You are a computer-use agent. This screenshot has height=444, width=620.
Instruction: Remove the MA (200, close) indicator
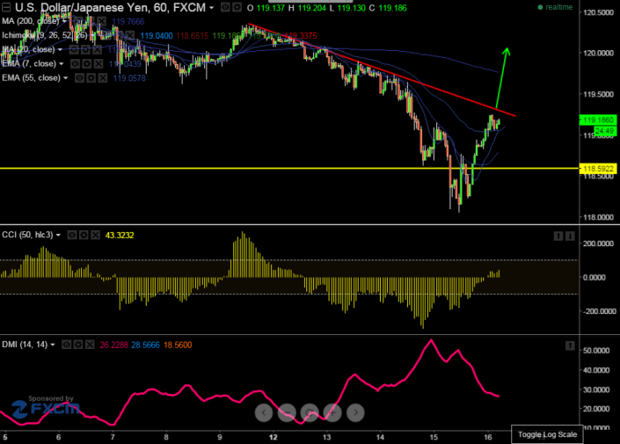(102, 21)
